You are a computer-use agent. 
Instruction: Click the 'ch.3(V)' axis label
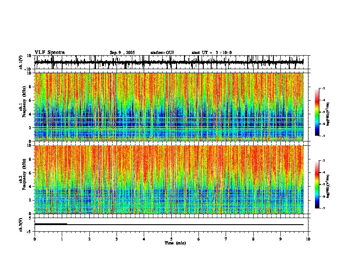[21, 225]
